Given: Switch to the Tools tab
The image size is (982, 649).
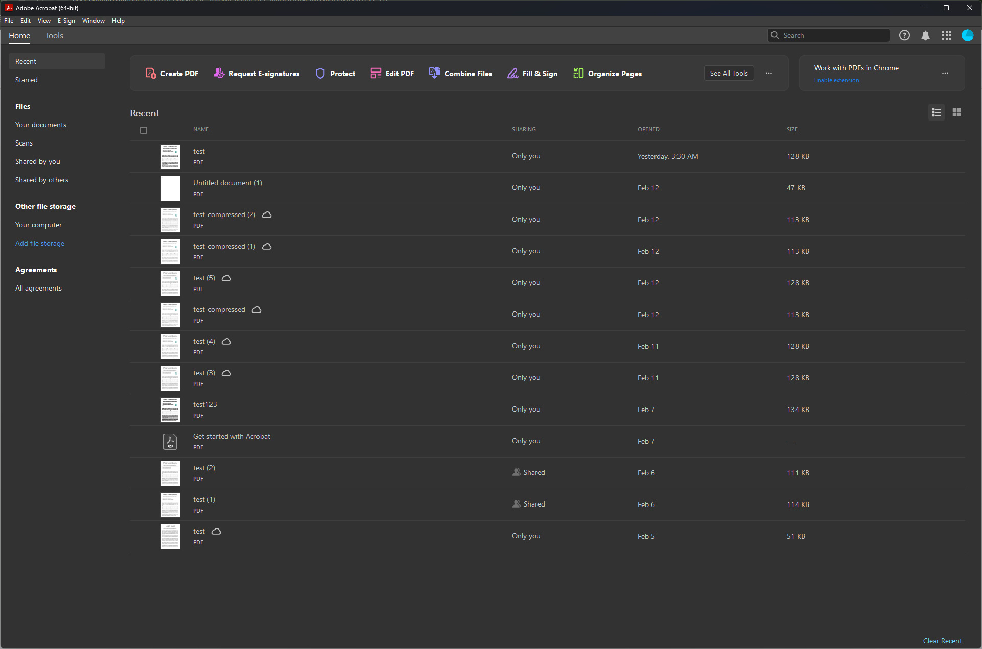Looking at the screenshot, I should point(54,36).
